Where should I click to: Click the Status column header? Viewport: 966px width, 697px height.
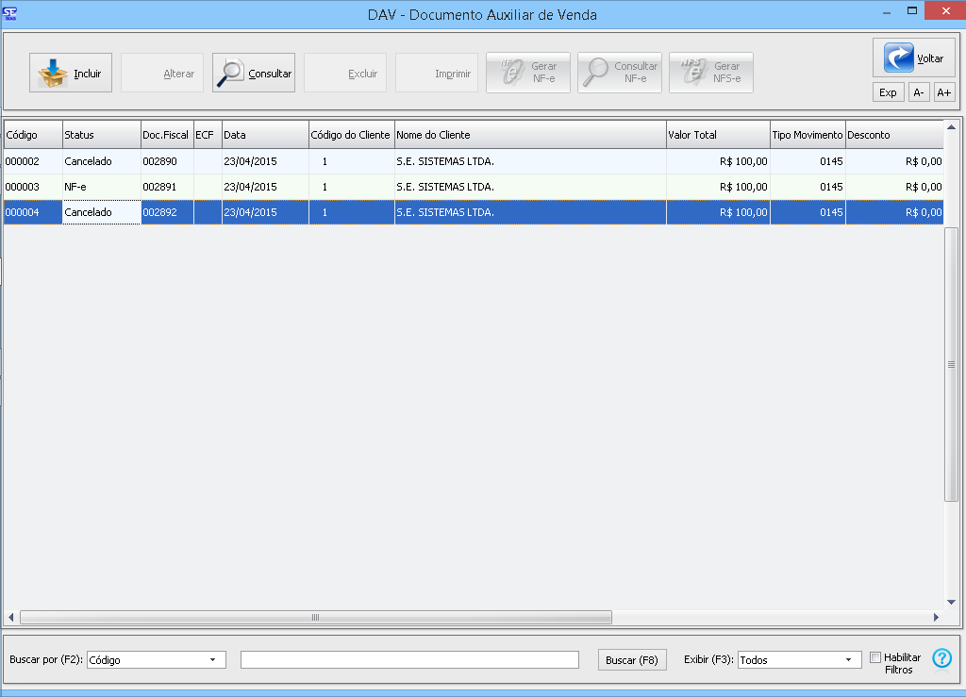tap(101, 135)
